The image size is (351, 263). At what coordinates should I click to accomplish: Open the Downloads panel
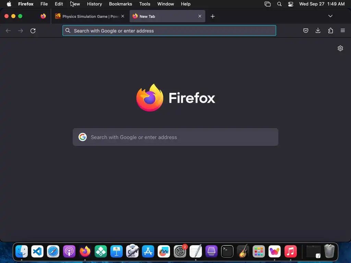[x=318, y=30]
